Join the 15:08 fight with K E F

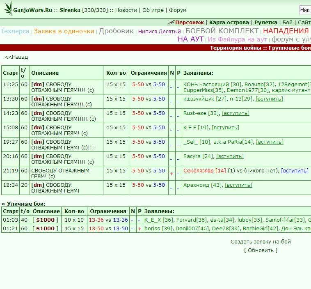click(x=225, y=127)
